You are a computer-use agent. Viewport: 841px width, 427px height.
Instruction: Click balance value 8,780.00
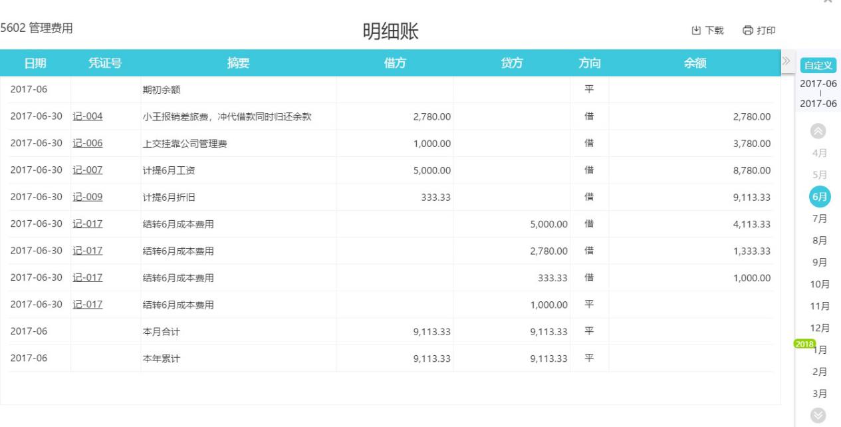click(752, 170)
